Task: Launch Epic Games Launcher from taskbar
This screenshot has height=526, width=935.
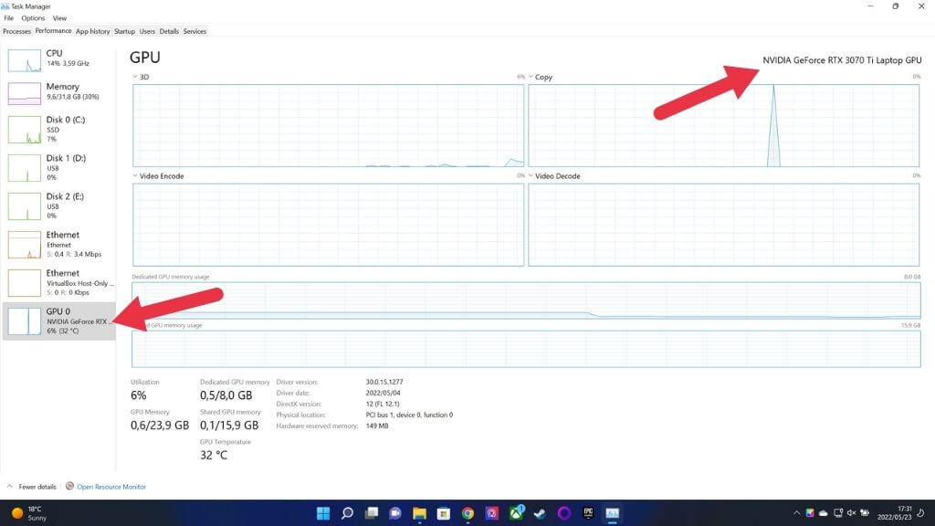Action: pos(588,513)
